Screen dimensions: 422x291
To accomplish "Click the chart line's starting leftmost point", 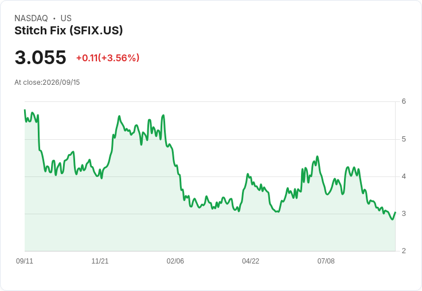I will 25,110.
